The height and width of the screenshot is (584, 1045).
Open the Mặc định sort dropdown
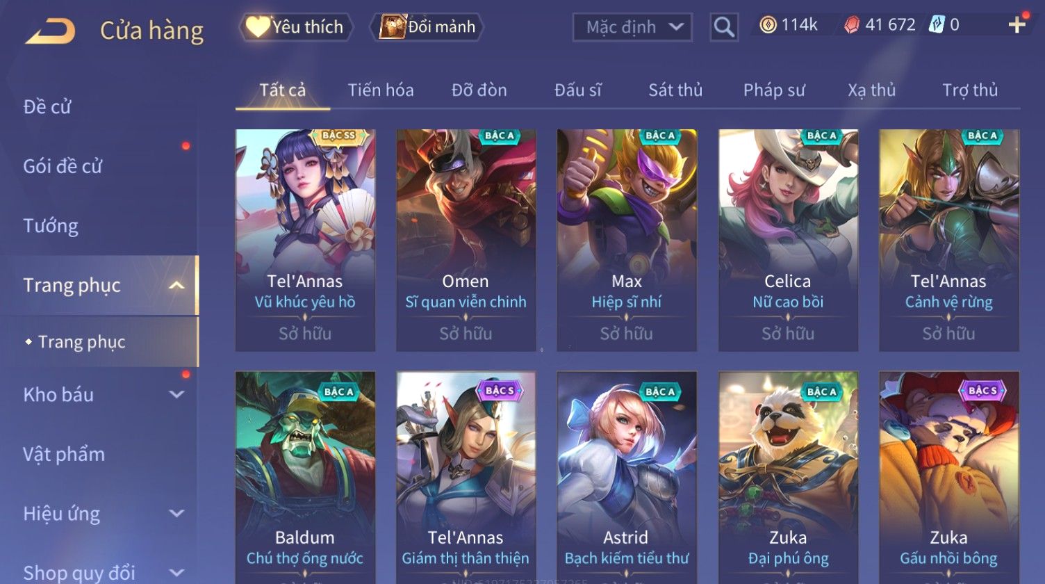[x=632, y=27]
